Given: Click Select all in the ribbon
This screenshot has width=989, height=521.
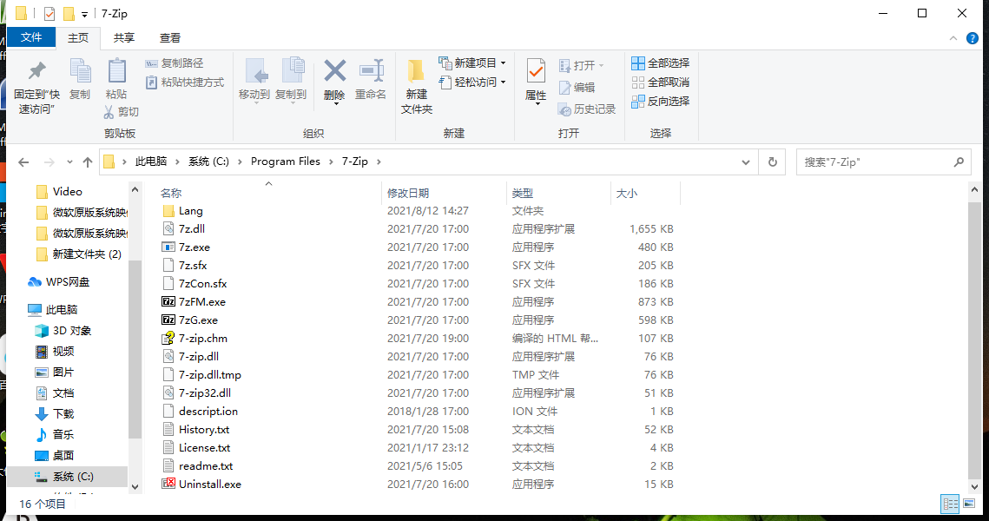Looking at the screenshot, I should [661, 63].
